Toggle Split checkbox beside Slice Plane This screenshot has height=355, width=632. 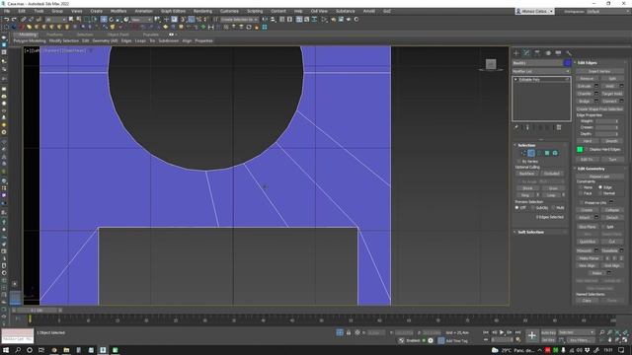pos(603,227)
